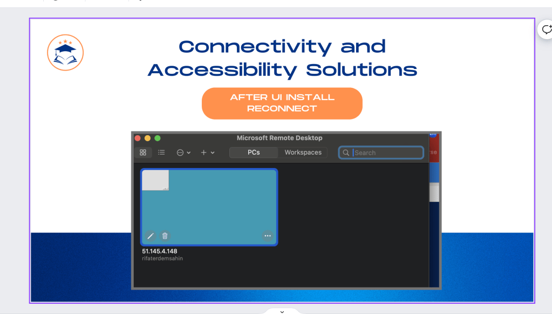
Task: Click the trash delete icon on PC tile
Action: pyautogui.click(x=165, y=236)
